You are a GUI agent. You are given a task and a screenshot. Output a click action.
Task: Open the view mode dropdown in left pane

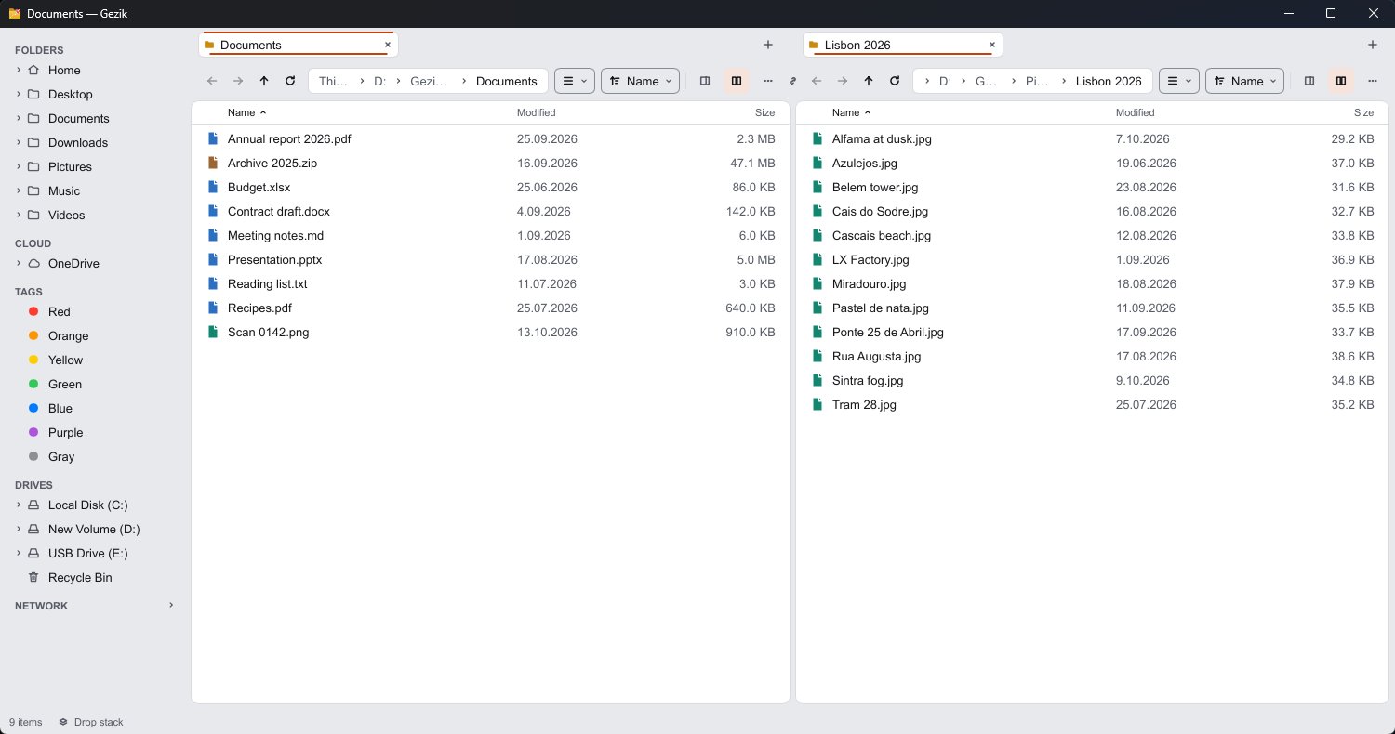click(575, 81)
